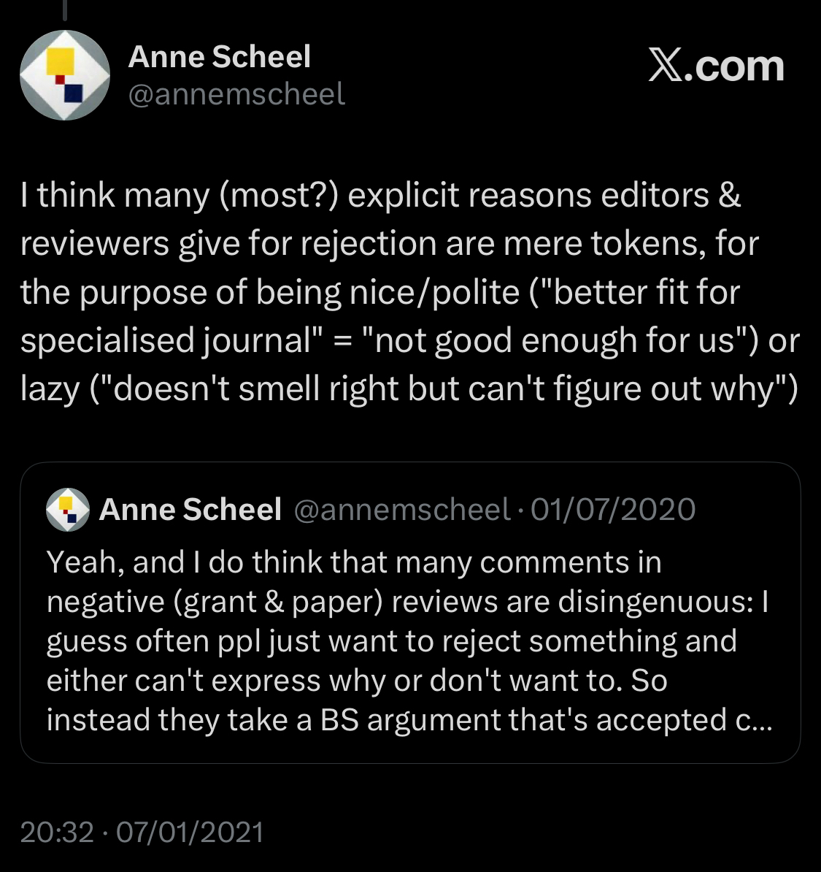Click the @annemscheel handle in quoted tweet
Viewport: 821px width, 872px height.
point(401,510)
